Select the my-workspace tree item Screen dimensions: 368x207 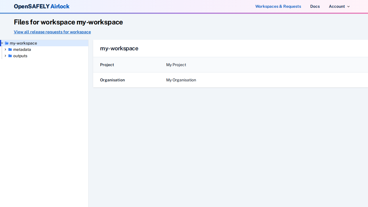(x=23, y=43)
